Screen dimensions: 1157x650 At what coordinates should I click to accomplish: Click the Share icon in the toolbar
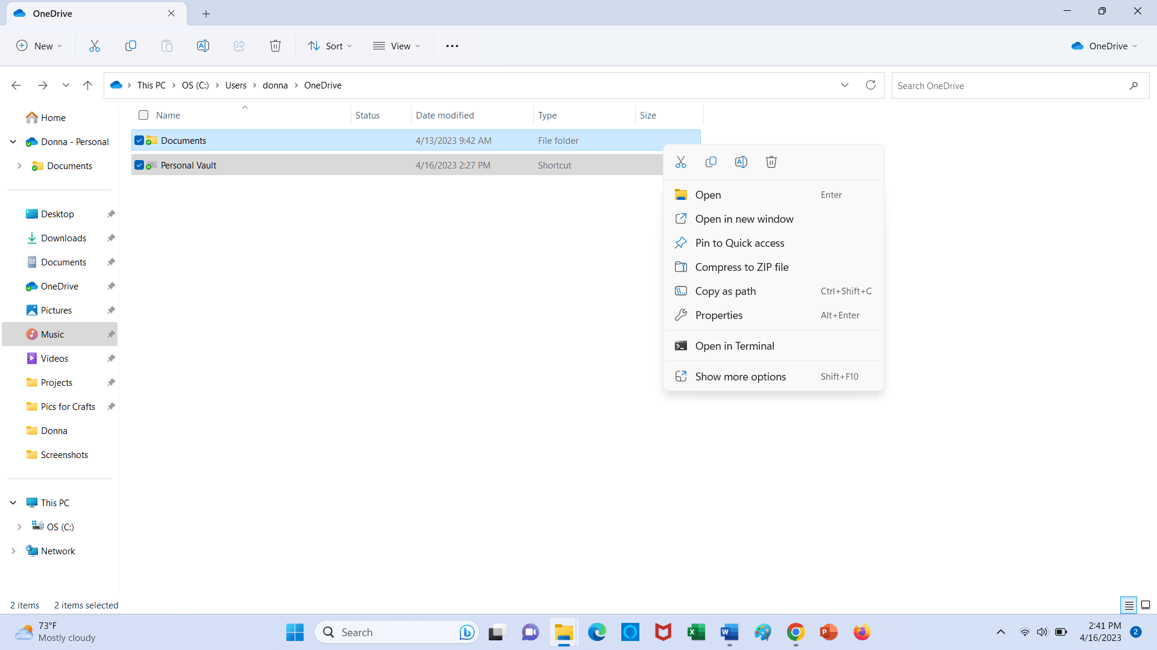point(239,46)
